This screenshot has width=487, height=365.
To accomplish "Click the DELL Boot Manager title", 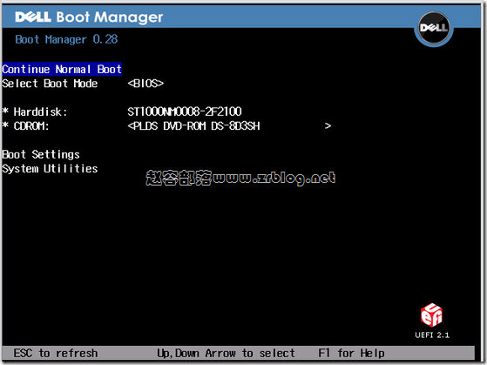I will [89, 17].
